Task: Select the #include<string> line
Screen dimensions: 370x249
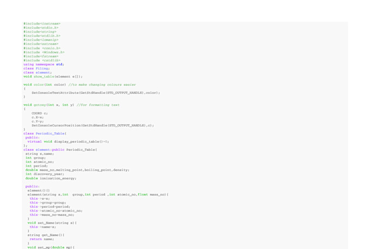Action: tap(40, 31)
